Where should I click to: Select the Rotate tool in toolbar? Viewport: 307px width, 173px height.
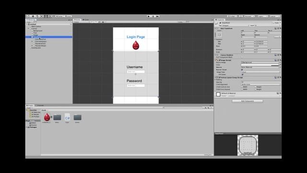pos(37,16)
